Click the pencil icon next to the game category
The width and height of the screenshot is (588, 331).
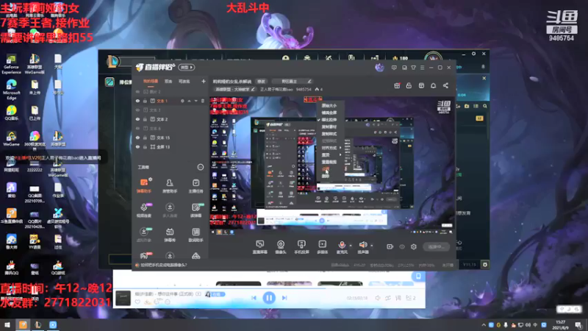[253, 89]
